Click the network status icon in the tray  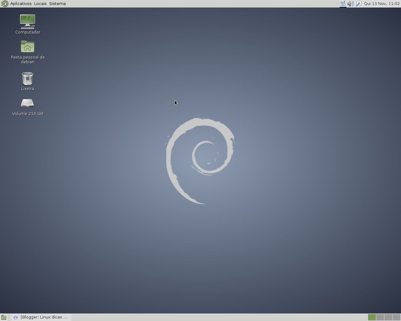(343, 3)
